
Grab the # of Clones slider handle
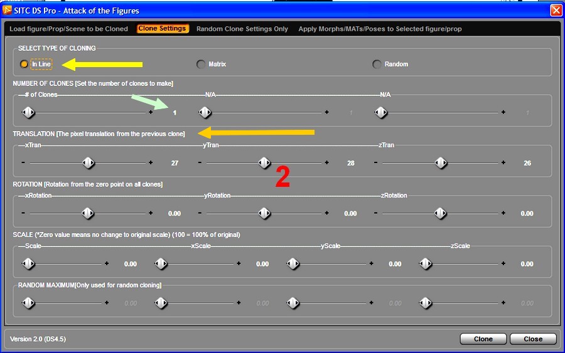click(28, 113)
